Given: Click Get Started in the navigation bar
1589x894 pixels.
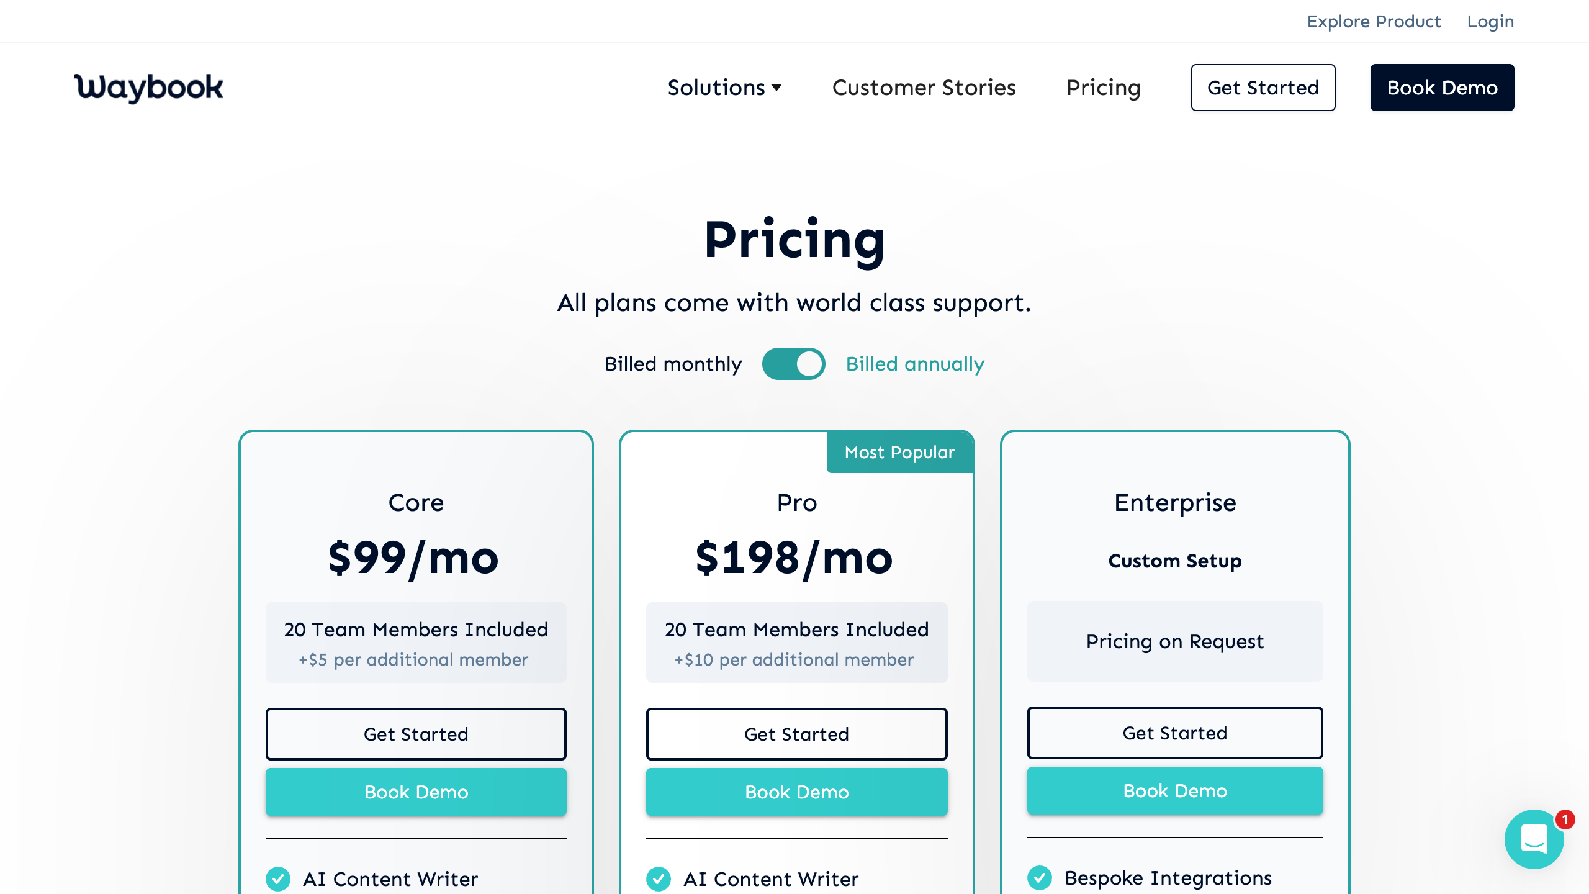Looking at the screenshot, I should [1263, 88].
